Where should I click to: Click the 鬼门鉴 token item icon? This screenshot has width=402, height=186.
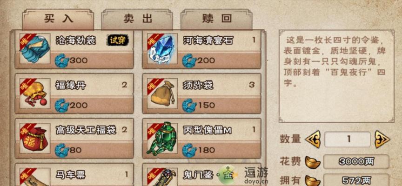pos(162,177)
